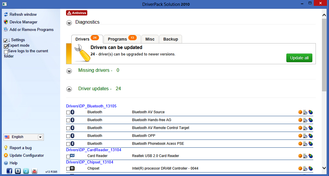Click device info icon for Realtek Card Reader

(305, 156)
